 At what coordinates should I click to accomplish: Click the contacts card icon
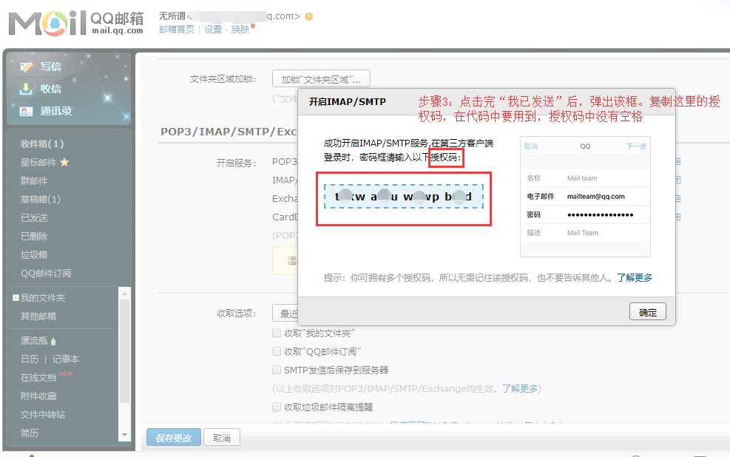26,111
